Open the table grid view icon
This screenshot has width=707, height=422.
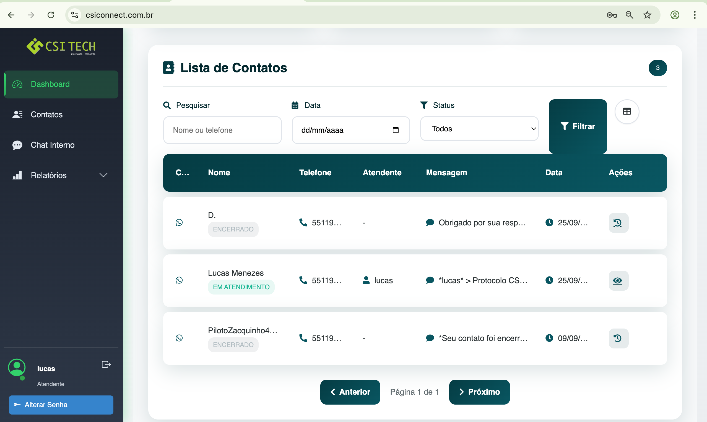[x=627, y=111]
